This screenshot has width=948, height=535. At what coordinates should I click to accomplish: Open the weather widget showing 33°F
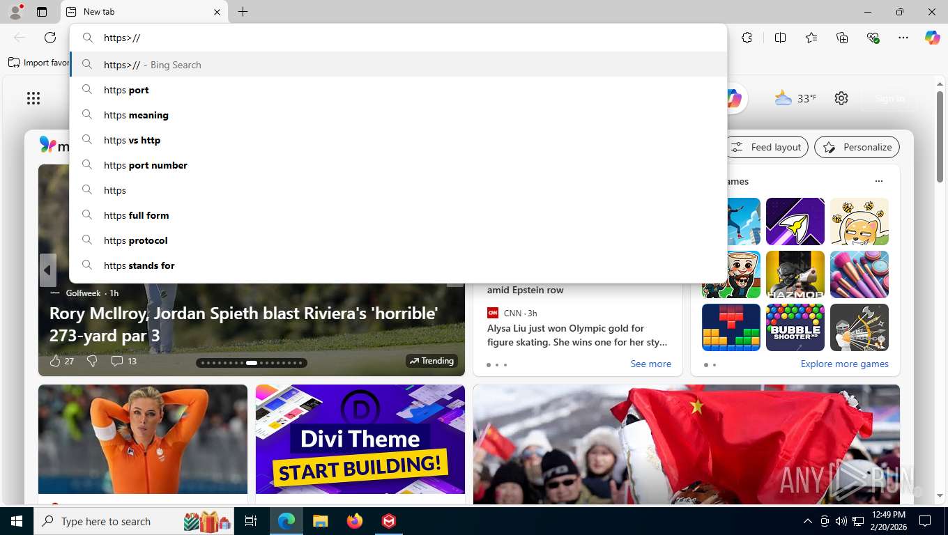point(795,98)
